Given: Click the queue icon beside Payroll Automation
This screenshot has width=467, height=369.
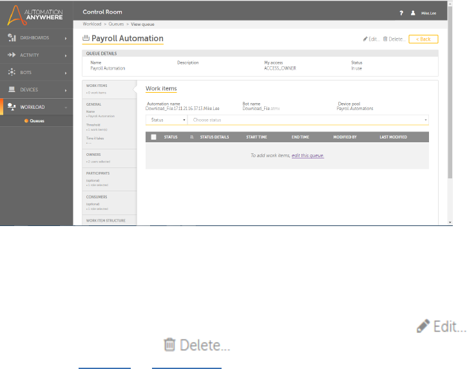Looking at the screenshot, I should point(86,38).
